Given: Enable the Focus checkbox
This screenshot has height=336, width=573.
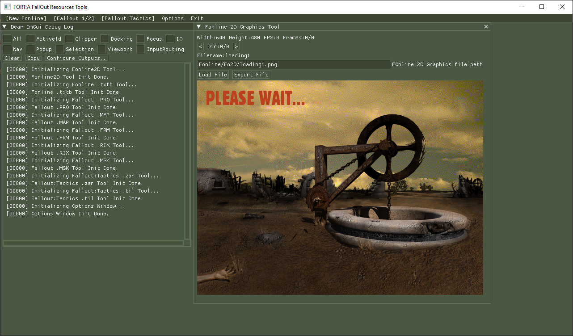Looking at the screenshot, I should [140, 39].
